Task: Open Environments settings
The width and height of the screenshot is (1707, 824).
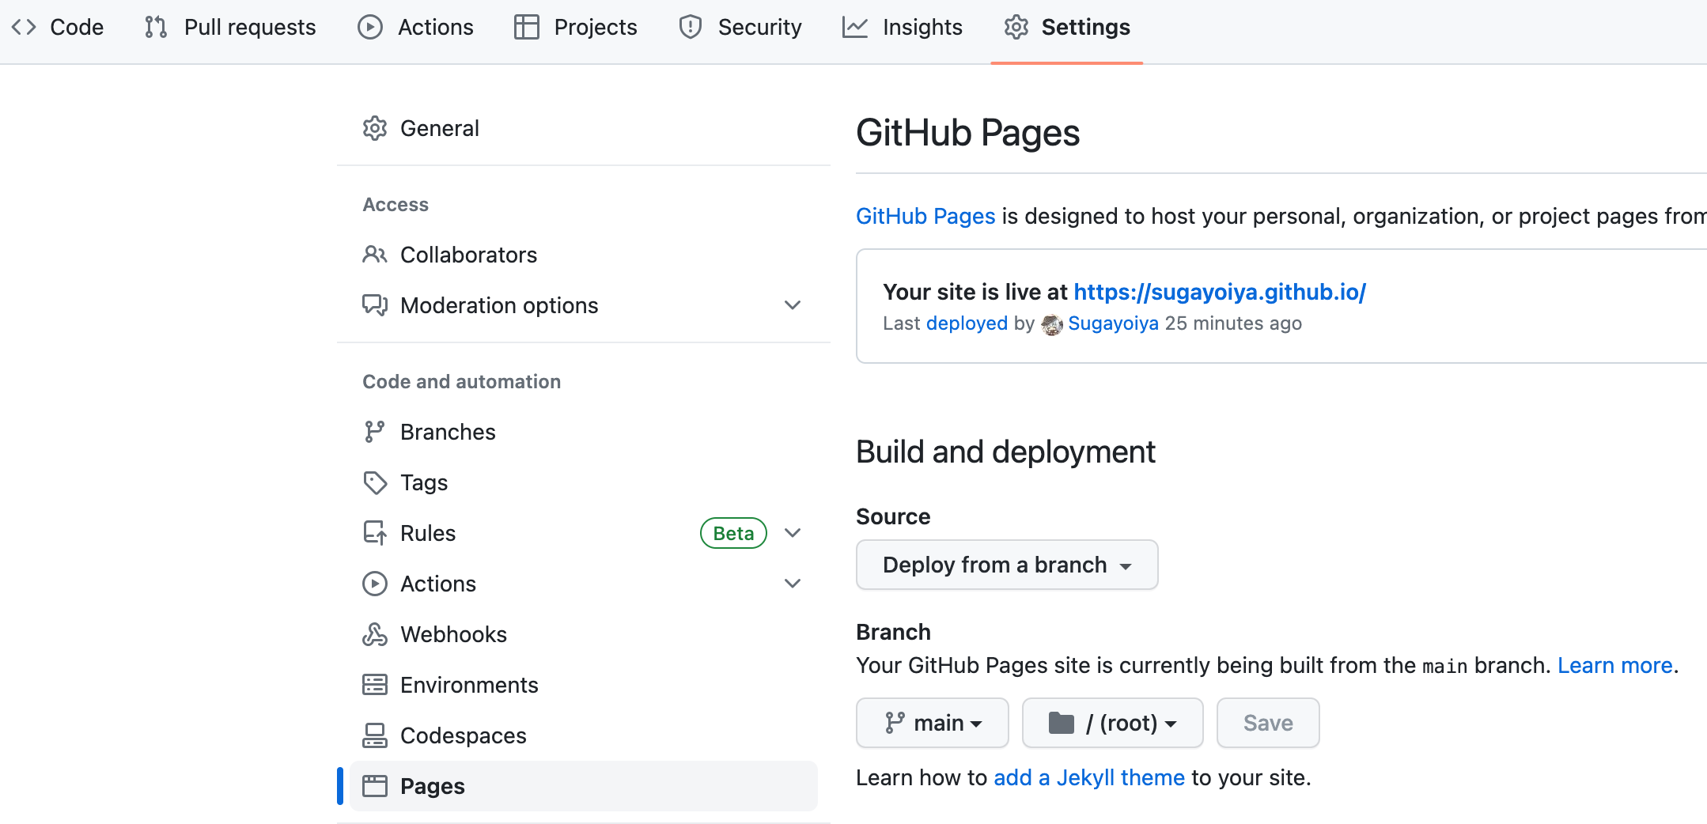Action: [584, 685]
